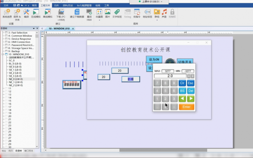The width and height of the screenshot is (253, 158).
Task: Click keypad value up stepper arrow
Action: 189,76
